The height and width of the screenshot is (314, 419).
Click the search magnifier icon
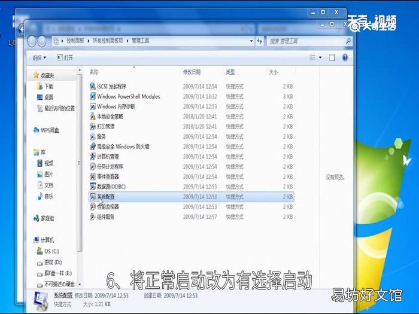348,41
